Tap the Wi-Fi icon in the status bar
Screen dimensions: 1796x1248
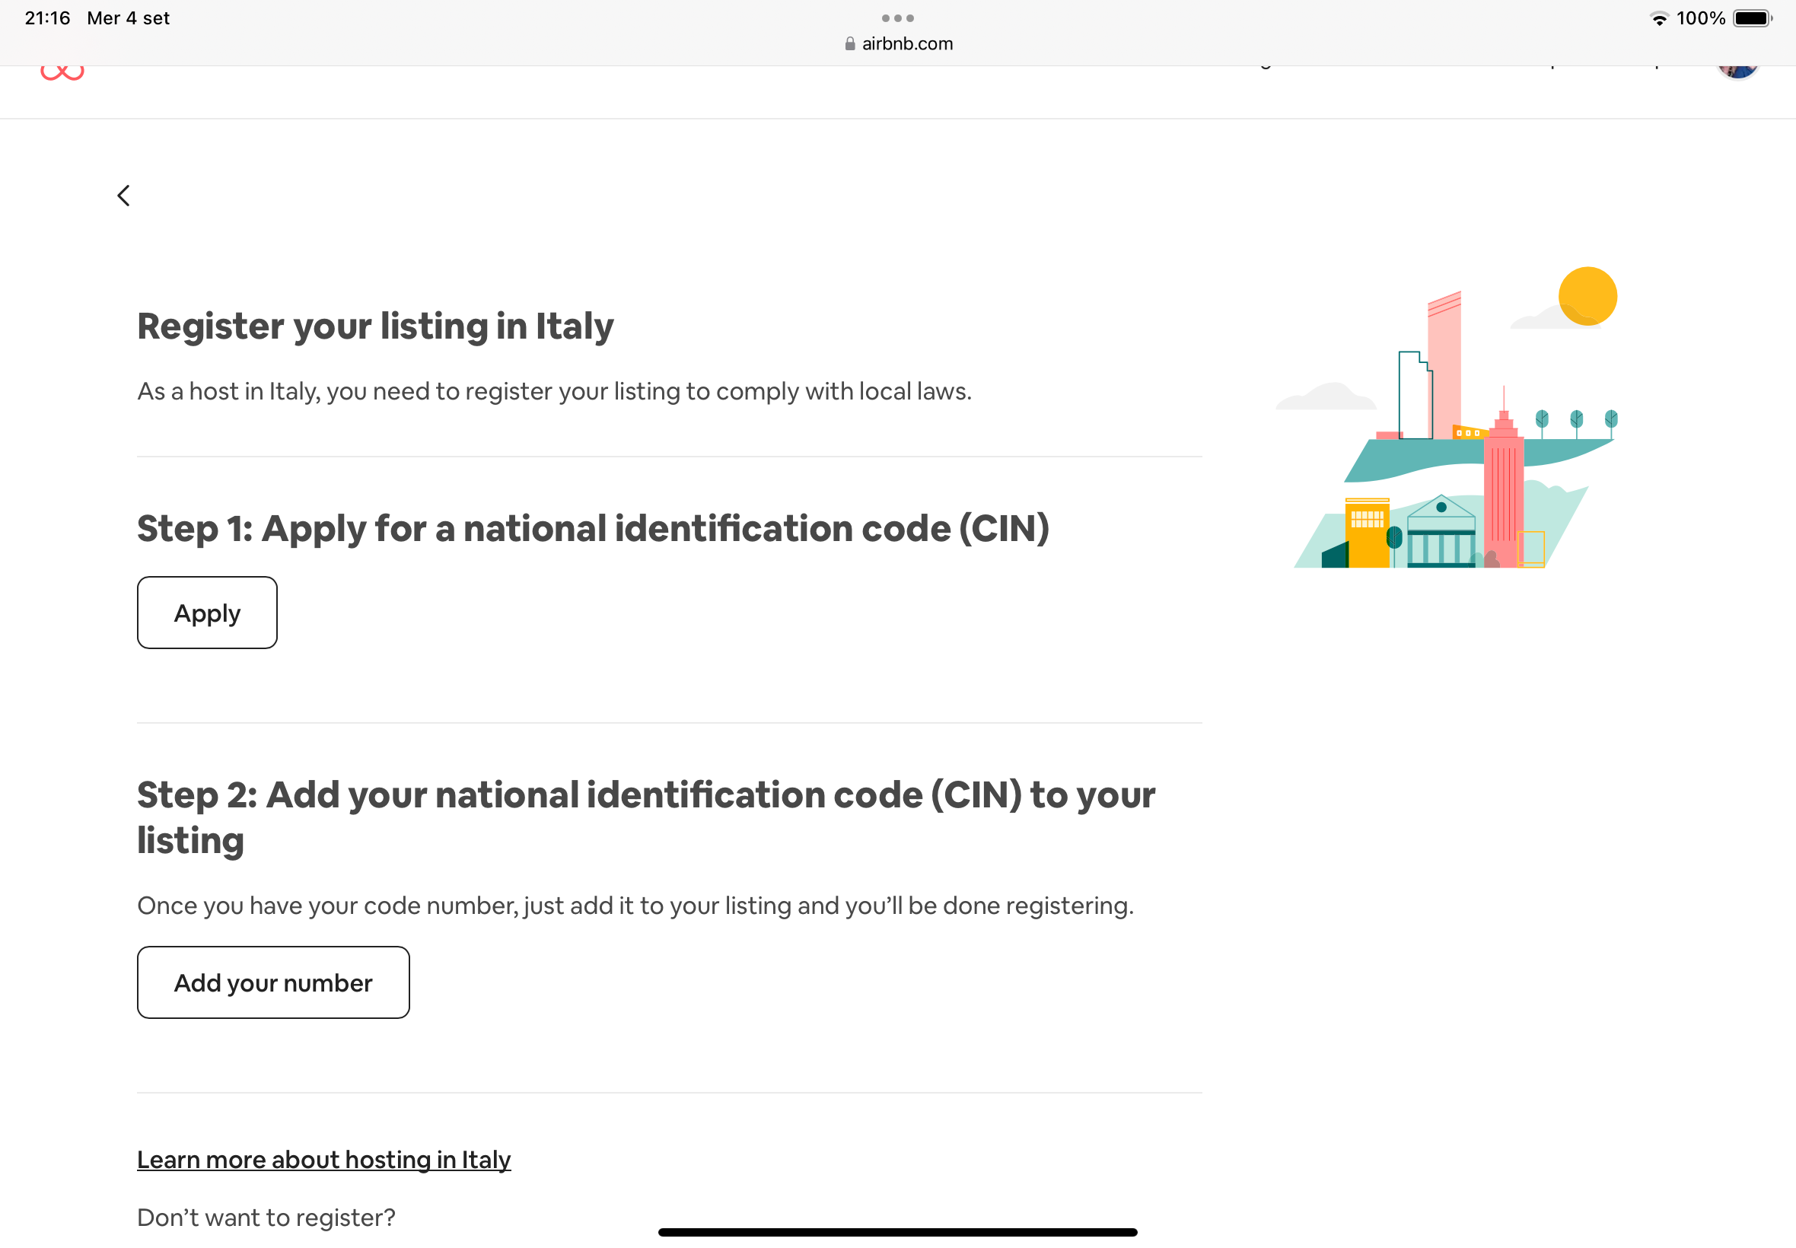click(x=1657, y=18)
